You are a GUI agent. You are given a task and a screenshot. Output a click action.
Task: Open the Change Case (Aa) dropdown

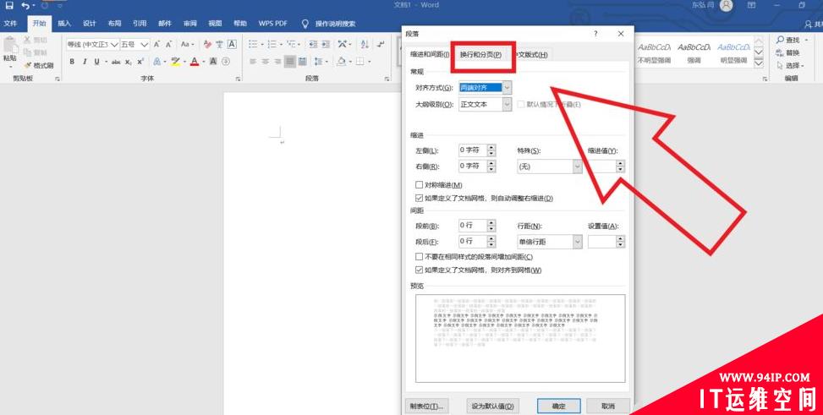187,45
